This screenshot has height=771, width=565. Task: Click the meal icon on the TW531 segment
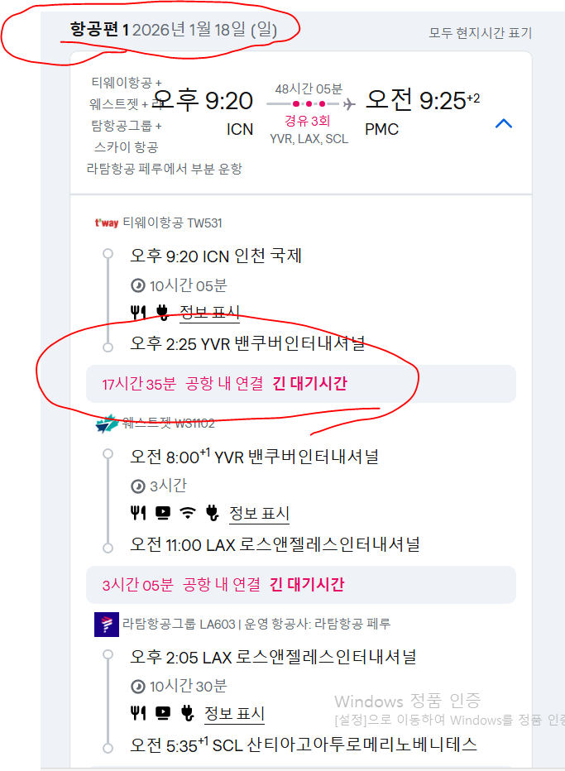click(x=138, y=312)
